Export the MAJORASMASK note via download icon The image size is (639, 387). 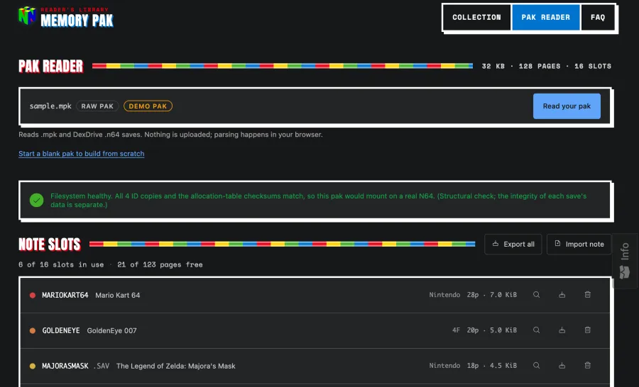pos(562,366)
